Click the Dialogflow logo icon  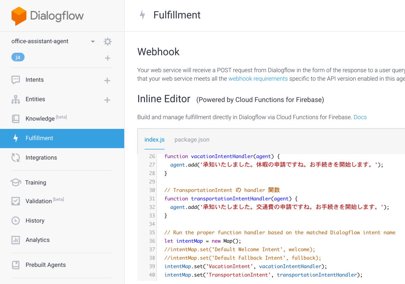click(x=19, y=16)
